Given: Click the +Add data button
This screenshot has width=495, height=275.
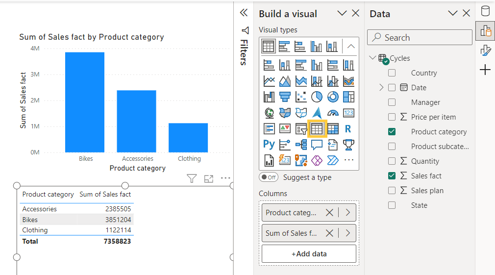Looking at the screenshot, I should click(x=309, y=254).
